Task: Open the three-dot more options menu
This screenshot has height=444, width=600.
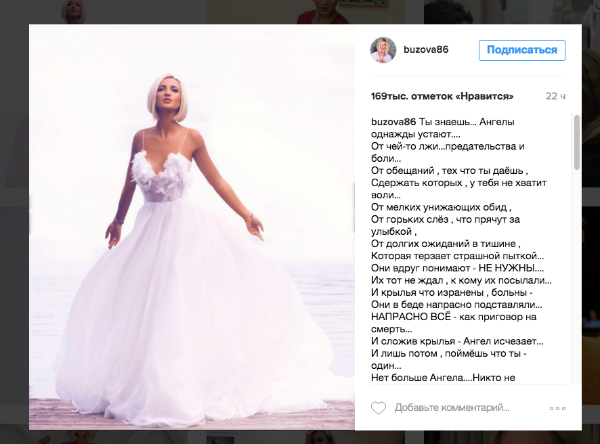Action: (x=557, y=408)
